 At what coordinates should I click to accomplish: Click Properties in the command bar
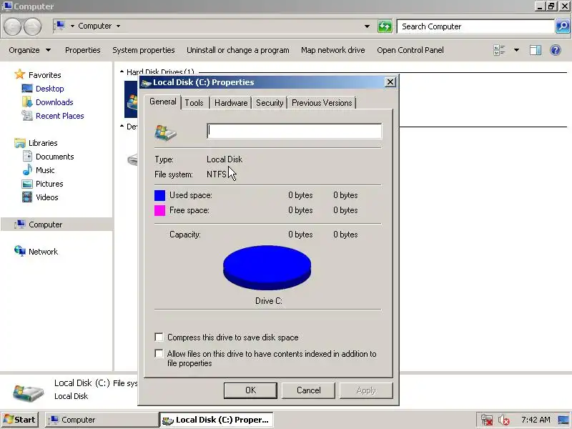tap(82, 50)
